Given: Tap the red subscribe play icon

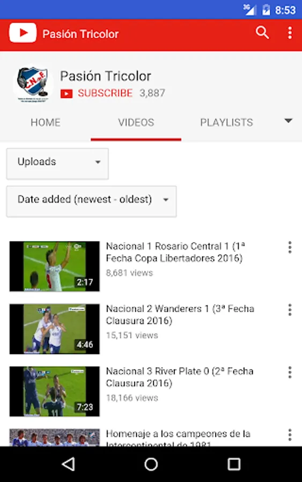Looking at the screenshot, I should 67,93.
